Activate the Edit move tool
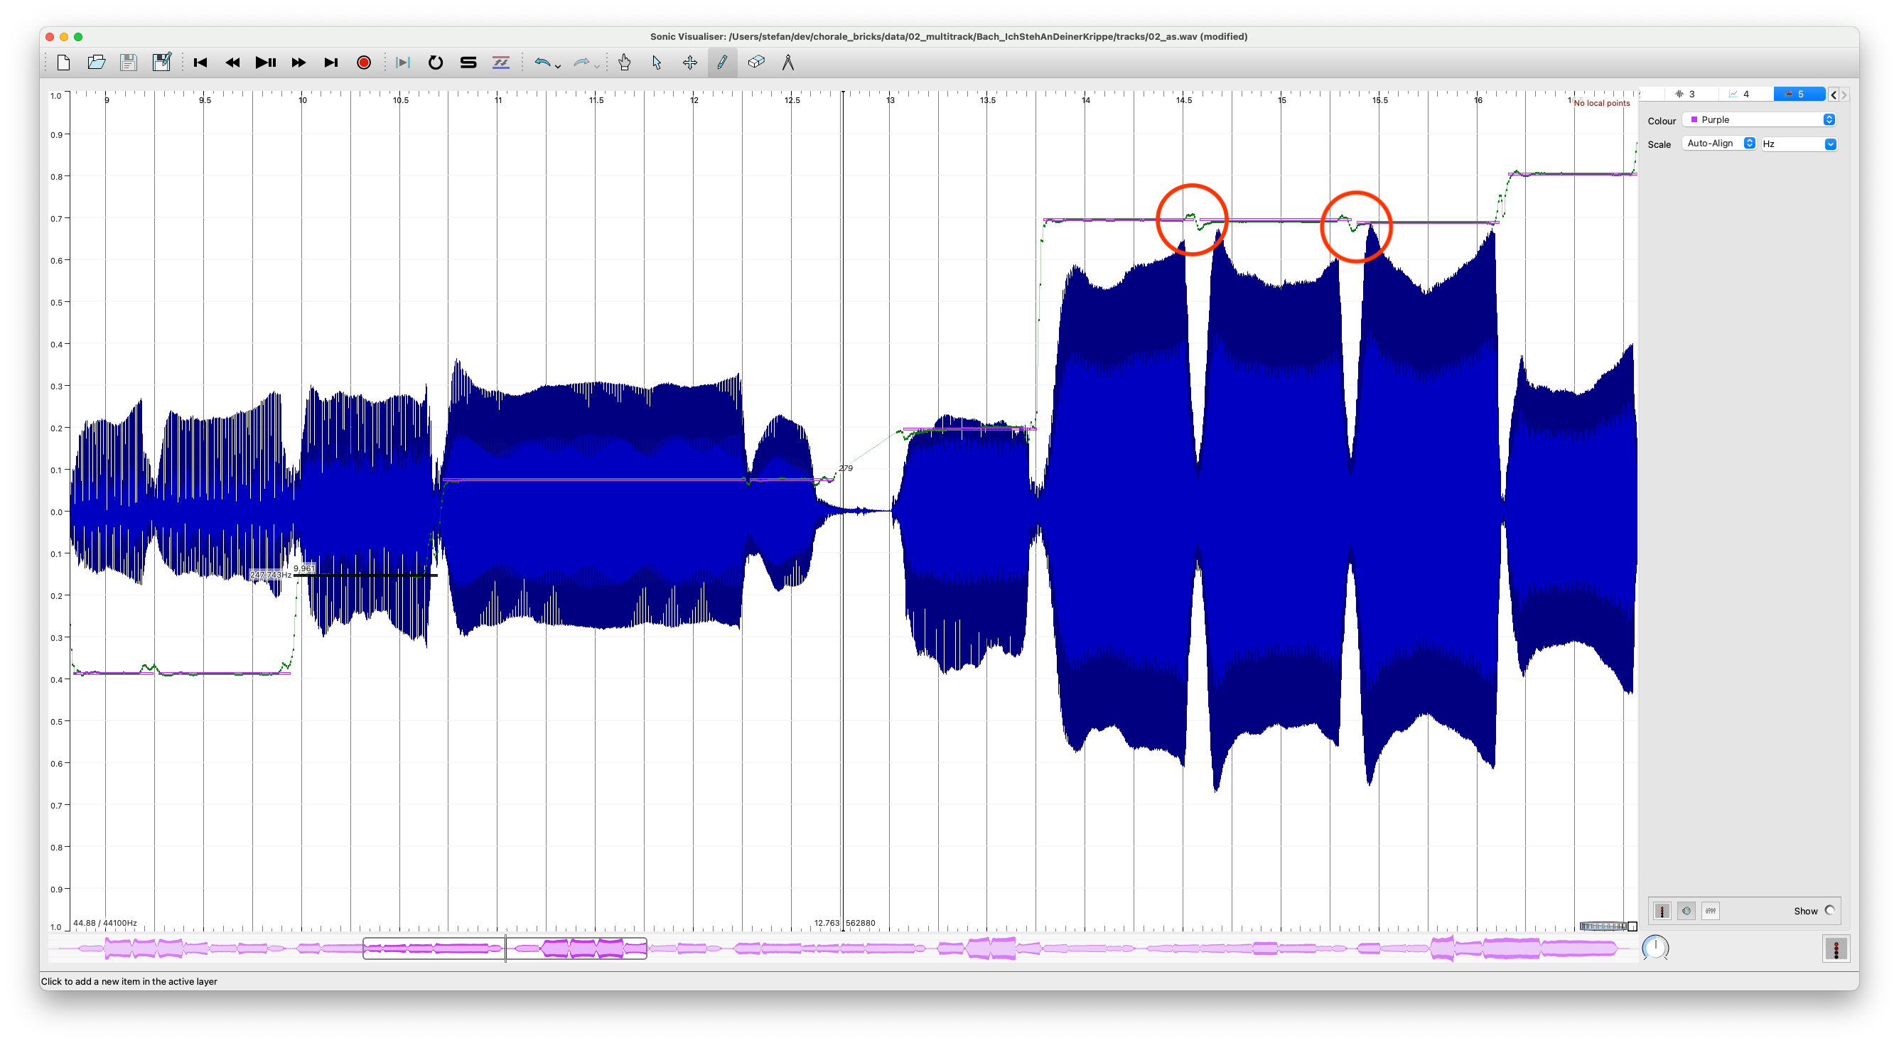The height and width of the screenshot is (1043, 1899). pos(690,63)
